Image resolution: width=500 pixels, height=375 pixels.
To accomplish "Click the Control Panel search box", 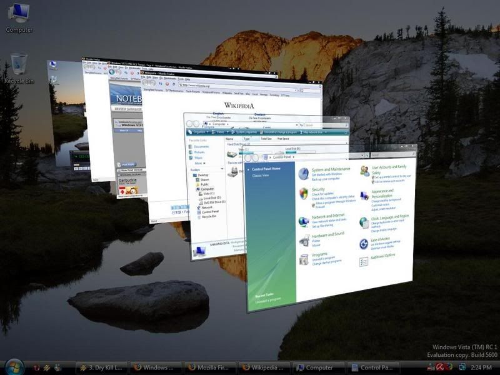I will click(x=392, y=154).
